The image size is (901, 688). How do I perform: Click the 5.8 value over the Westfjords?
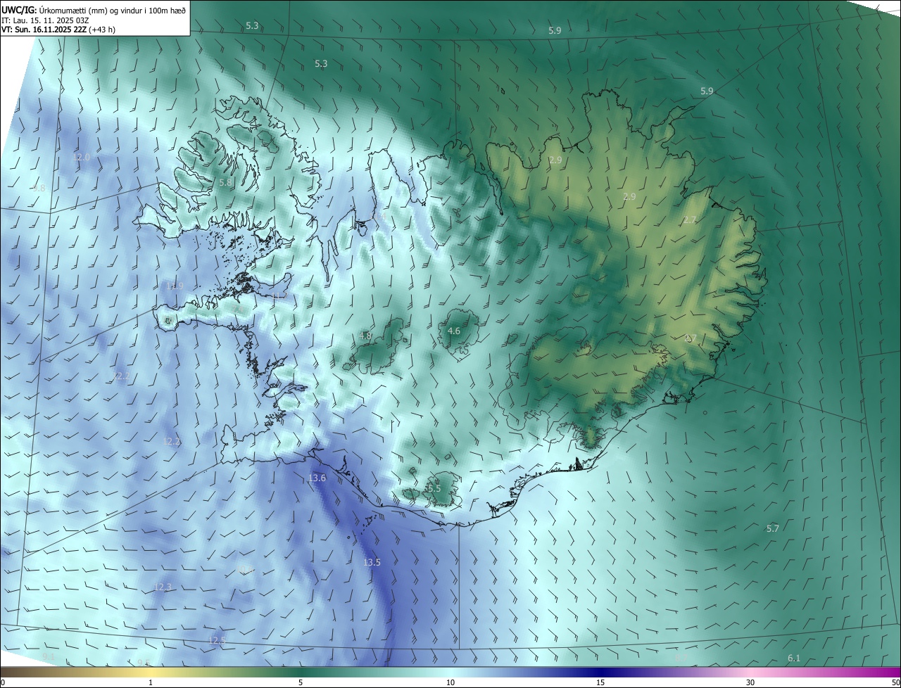(225, 183)
